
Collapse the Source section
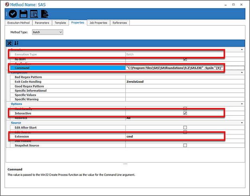242,123
